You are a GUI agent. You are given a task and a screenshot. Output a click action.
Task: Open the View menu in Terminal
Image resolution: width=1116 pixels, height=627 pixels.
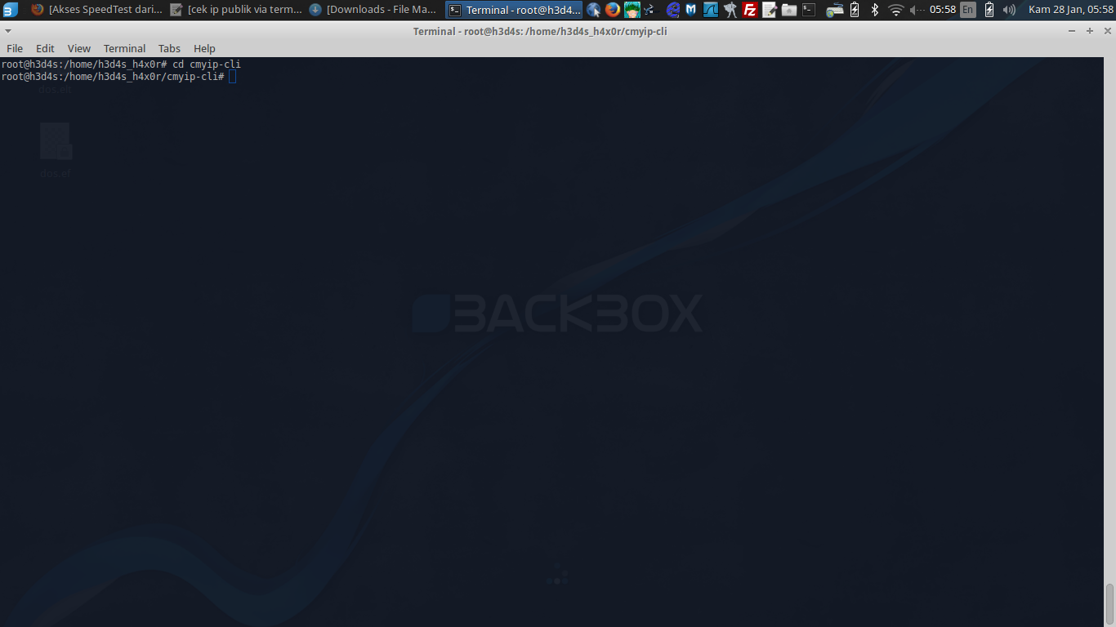pos(79,48)
